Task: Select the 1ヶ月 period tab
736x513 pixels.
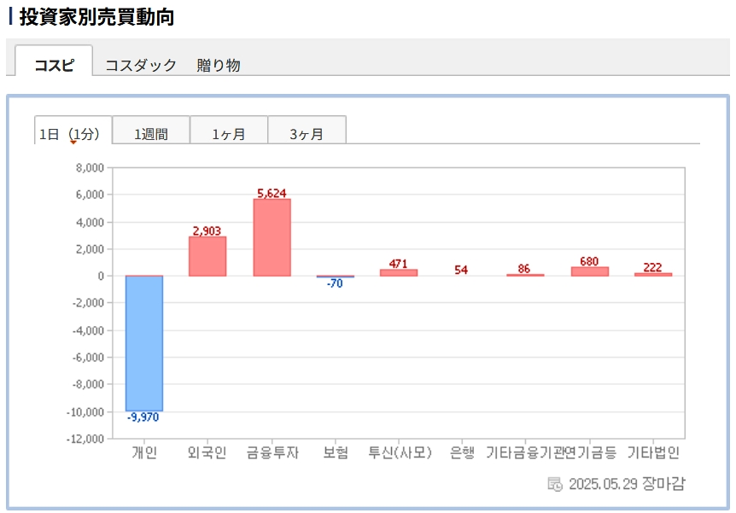Action: [229, 133]
